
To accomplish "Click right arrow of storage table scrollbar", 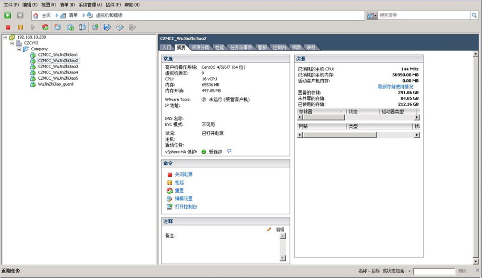I will click(x=417, y=117).
